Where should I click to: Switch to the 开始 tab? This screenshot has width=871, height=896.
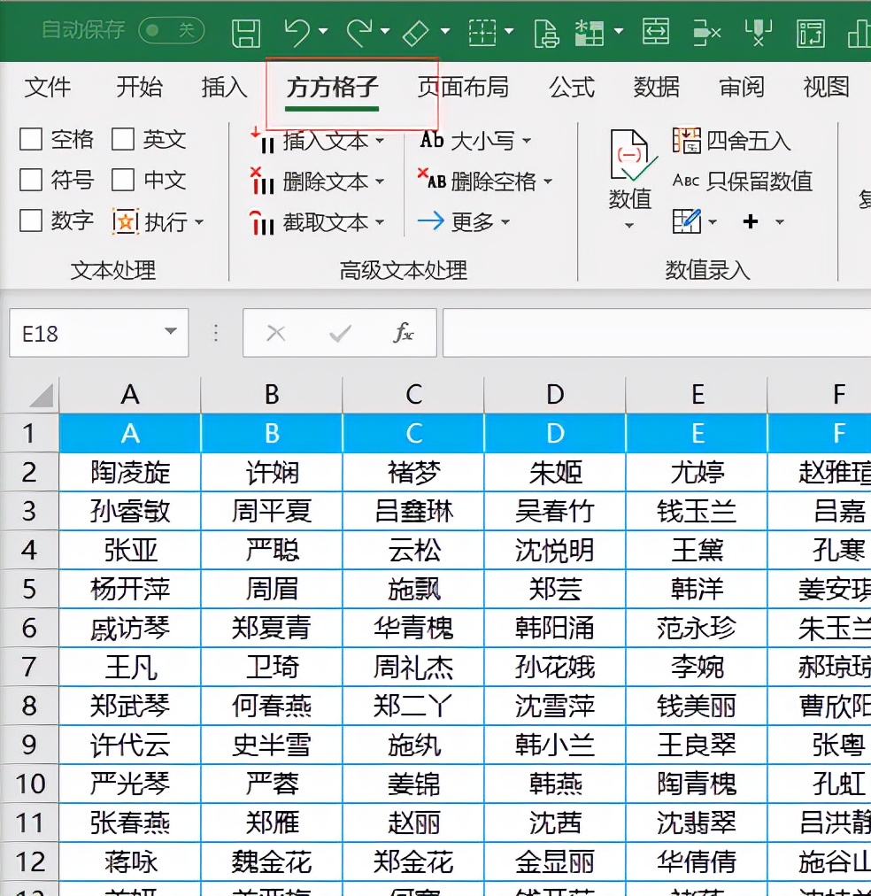point(139,88)
